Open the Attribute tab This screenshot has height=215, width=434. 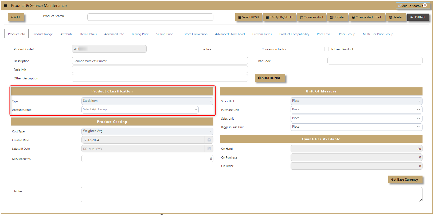click(67, 34)
